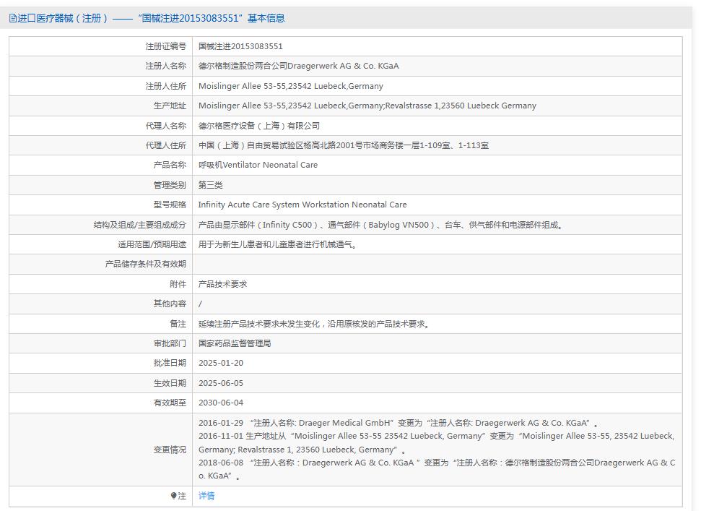Select the 型号规格 specification text
This screenshot has height=511, width=701.
[303, 205]
